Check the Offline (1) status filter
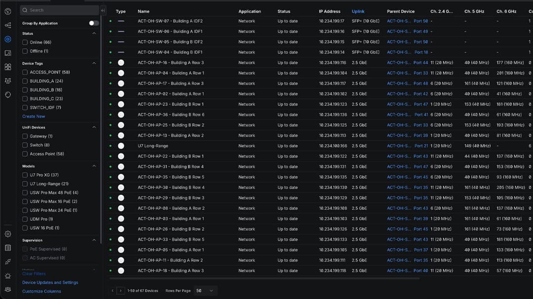Image resolution: width=533 pixels, height=299 pixels. 25,51
